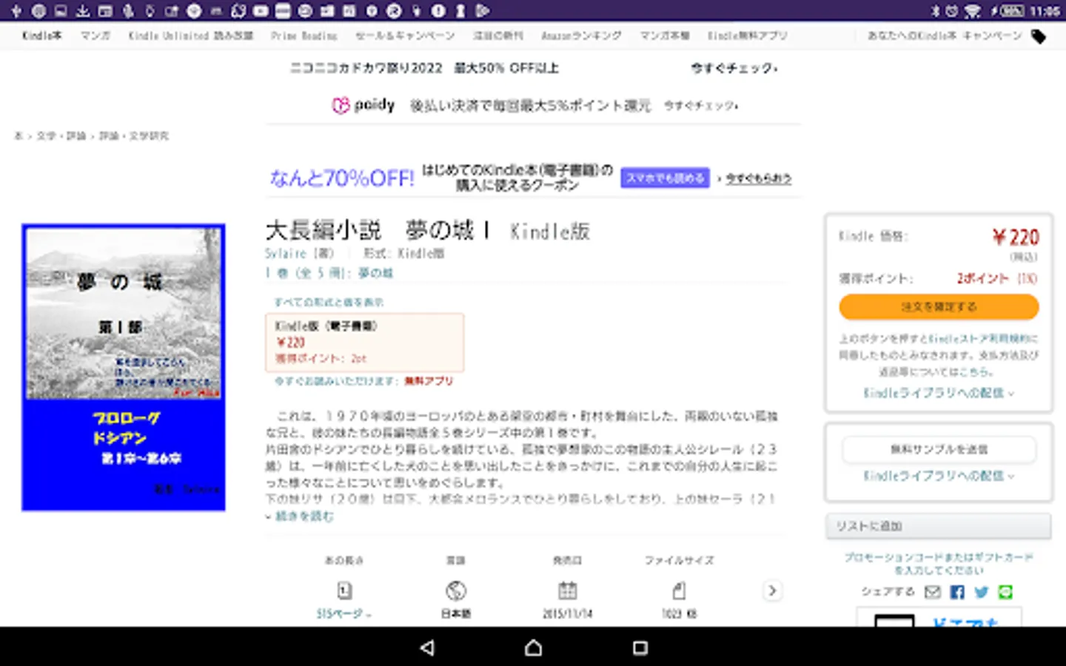Click the 日本語 language text

(x=456, y=613)
